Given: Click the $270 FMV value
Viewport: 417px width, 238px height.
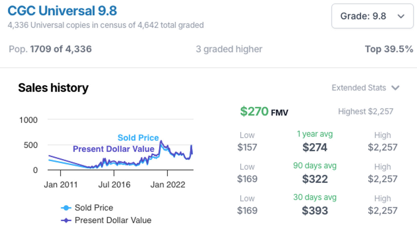Looking at the screenshot, I should click(x=264, y=112).
